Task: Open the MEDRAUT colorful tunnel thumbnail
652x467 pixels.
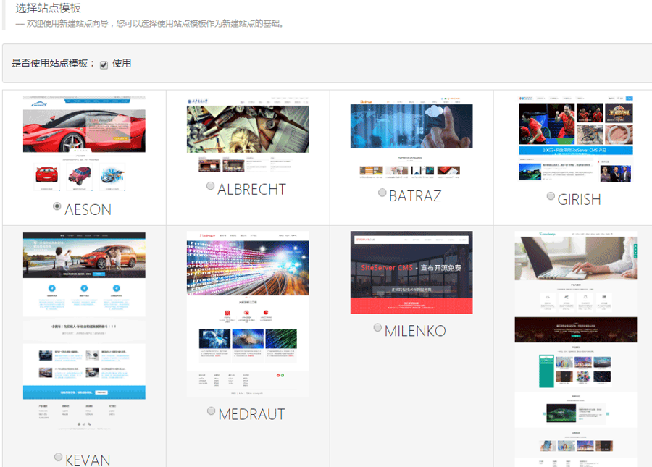Action: (x=248, y=314)
